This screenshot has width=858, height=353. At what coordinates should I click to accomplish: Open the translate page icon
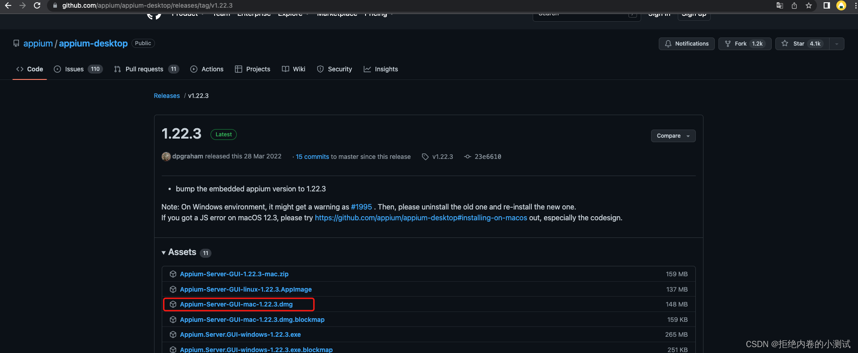(780, 5)
